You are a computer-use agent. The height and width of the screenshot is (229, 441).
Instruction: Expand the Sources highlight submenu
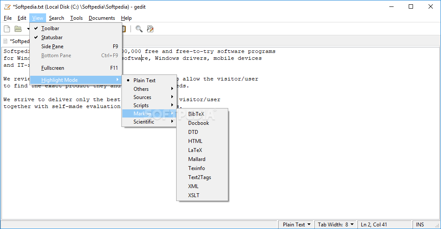[149, 97]
